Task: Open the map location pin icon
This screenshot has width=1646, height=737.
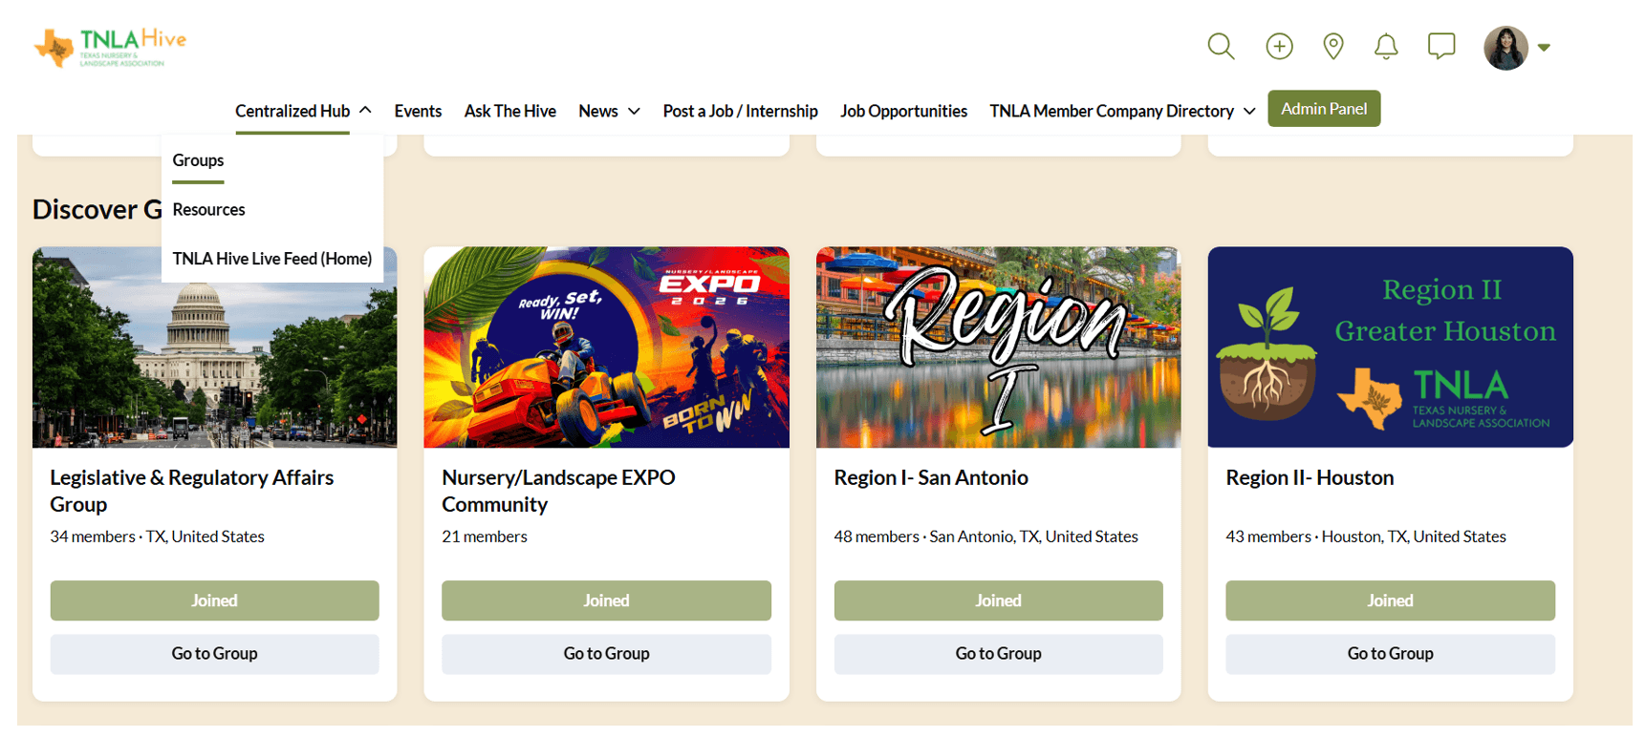Action: click(1333, 46)
